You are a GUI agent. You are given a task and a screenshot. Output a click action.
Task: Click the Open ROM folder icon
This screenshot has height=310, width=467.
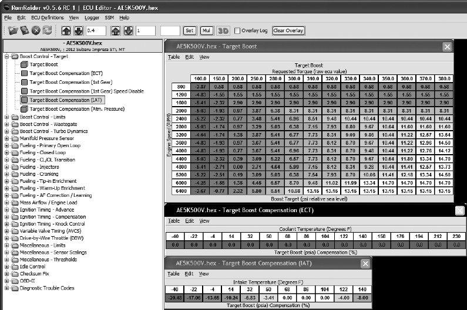(13, 30)
